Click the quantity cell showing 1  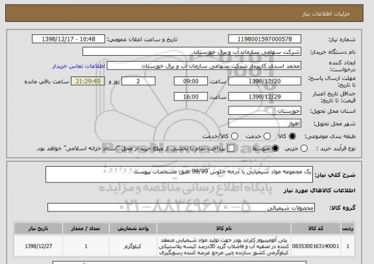[x=86, y=246]
